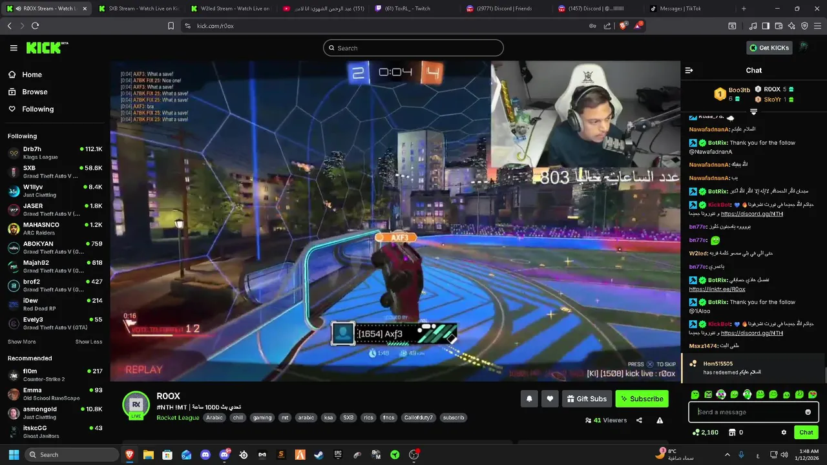Click the Arabic tag
The height and width of the screenshot is (465, 827).
(215, 417)
